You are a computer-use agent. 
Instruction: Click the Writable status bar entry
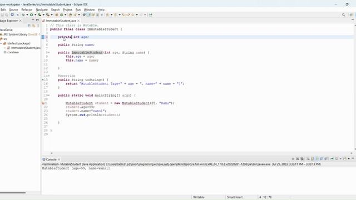pos(199,197)
